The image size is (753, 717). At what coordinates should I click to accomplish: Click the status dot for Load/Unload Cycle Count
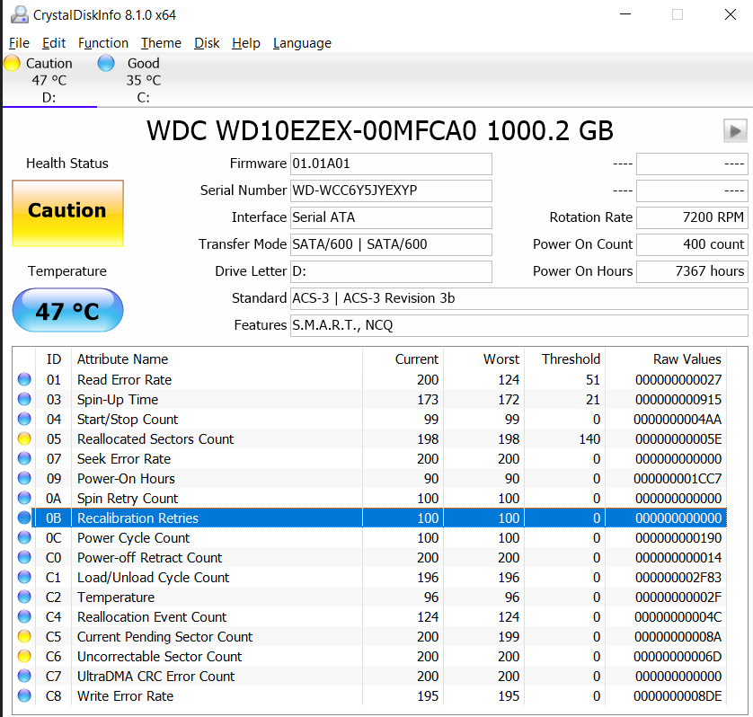coord(24,577)
